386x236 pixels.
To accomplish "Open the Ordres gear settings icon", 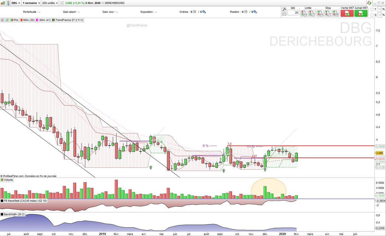I will click(204, 12).
